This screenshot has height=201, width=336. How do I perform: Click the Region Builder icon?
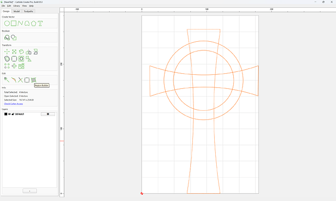34,80
